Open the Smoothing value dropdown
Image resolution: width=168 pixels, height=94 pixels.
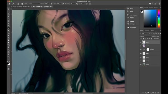[75, 4]
